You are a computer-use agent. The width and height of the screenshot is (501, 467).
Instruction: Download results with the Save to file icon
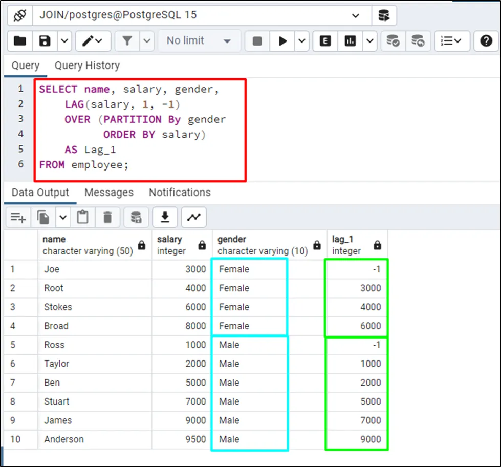pos(165,217)
